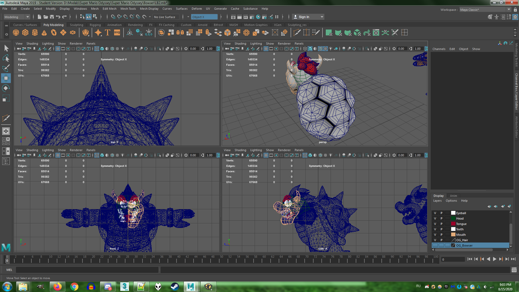Click the Undo arrow icon
The image size is (519, 292).
coord(58,17)
